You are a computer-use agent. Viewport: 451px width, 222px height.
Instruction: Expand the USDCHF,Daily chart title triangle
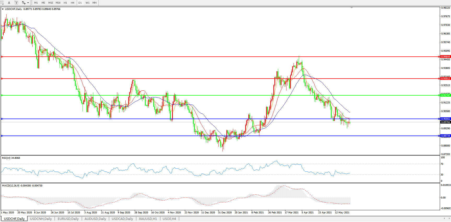[3, 9]
